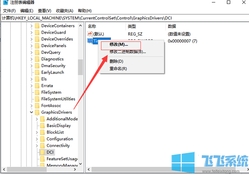Screen dimensions: 249x174
Task: Click the (默认) string value icon
Action: 90,34
